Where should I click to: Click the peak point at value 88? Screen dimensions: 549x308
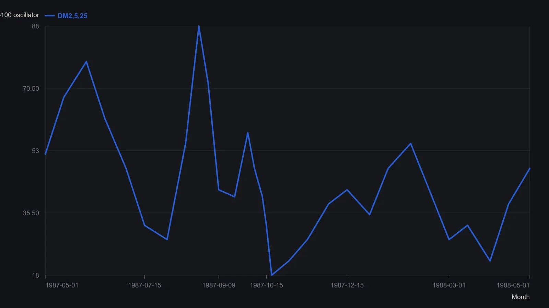pos(199,26)
